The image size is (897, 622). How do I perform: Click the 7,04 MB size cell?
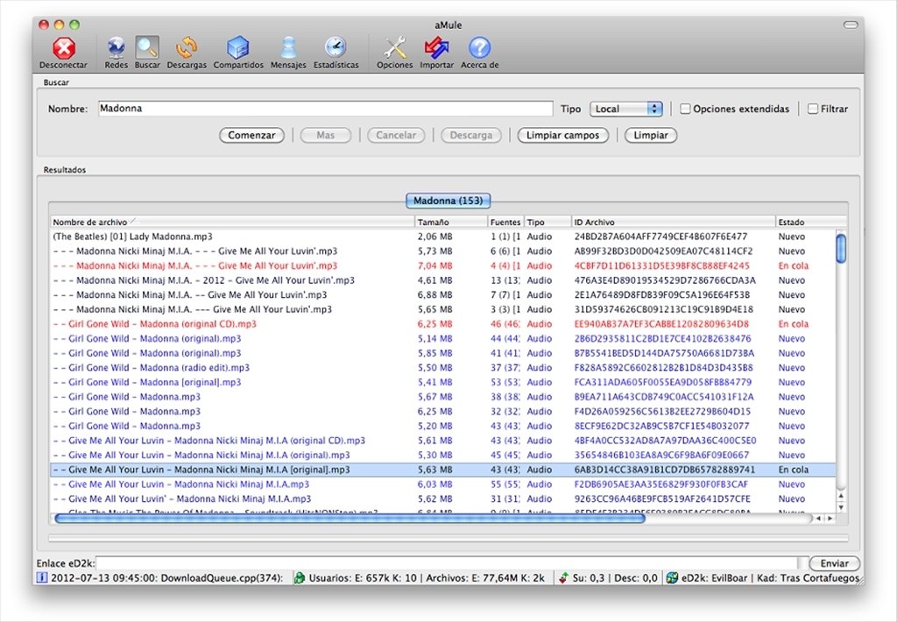pyautogui.click(x=434, y=265)
